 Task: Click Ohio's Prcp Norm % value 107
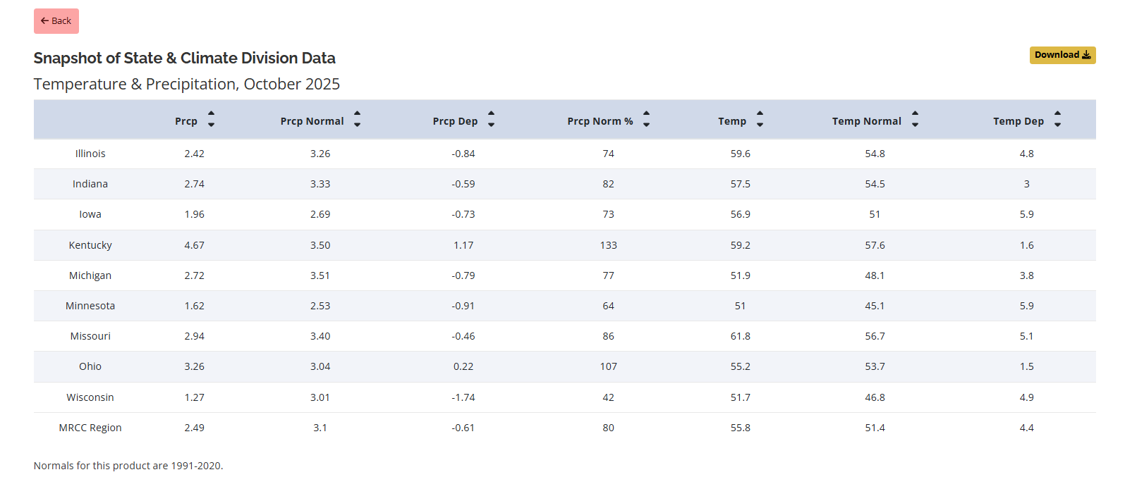[x=608, y=366]
